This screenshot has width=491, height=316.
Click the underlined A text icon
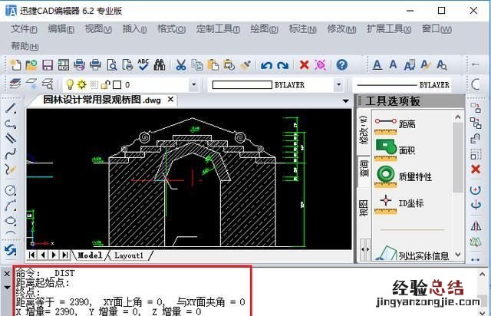click(x=377, y=65)
